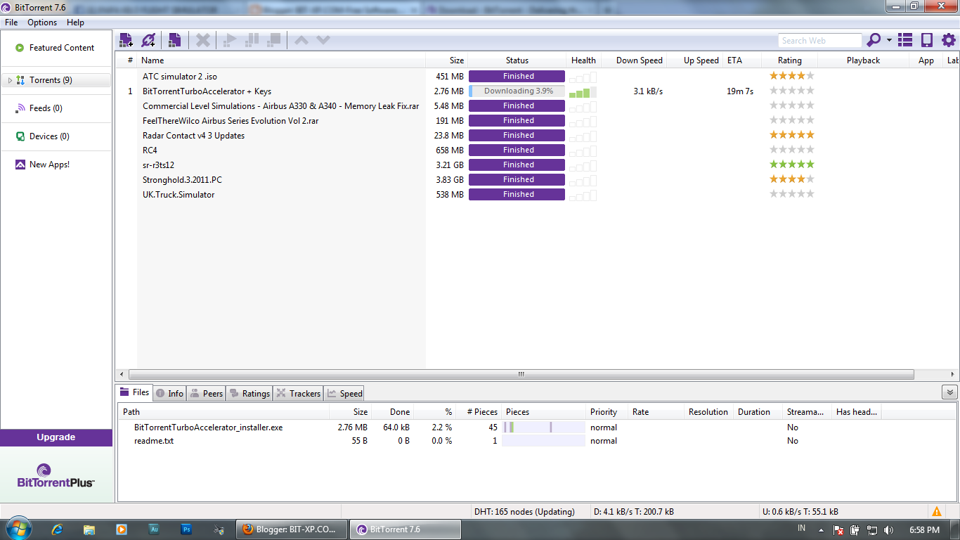Select Torrents (9) in sidebar
Screen dimensions: 960x540
pyautogui.click(x=56, y=80)
